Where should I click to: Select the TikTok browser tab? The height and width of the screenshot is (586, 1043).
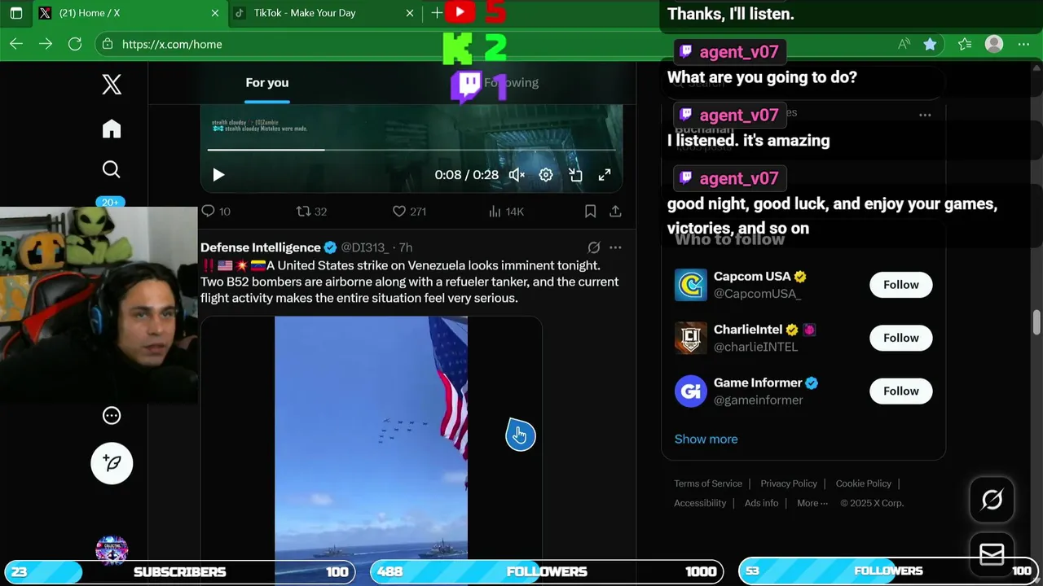click(324, 13)
